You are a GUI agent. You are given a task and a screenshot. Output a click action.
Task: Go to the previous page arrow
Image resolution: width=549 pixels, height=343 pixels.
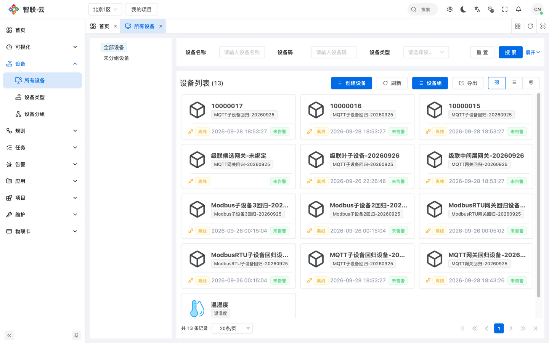coord(487,329)
